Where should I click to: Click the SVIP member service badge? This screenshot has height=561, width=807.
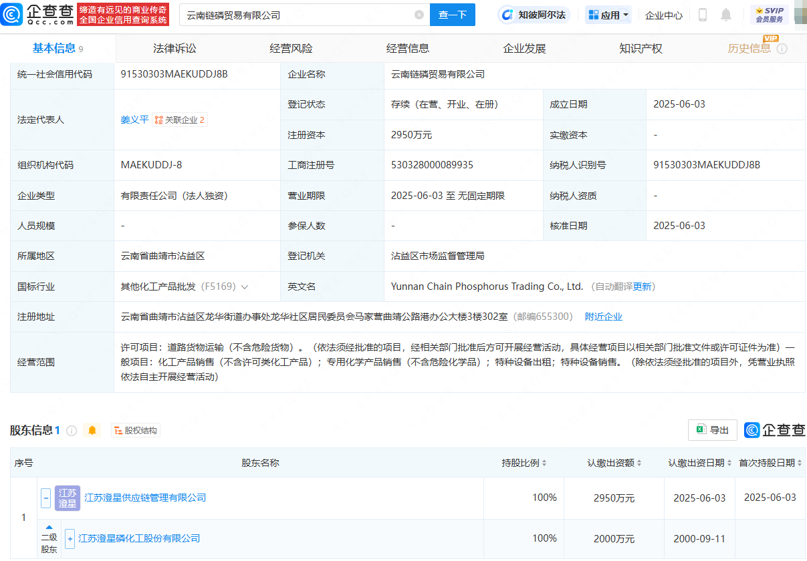pyautogui.click(x=770, y=15)
